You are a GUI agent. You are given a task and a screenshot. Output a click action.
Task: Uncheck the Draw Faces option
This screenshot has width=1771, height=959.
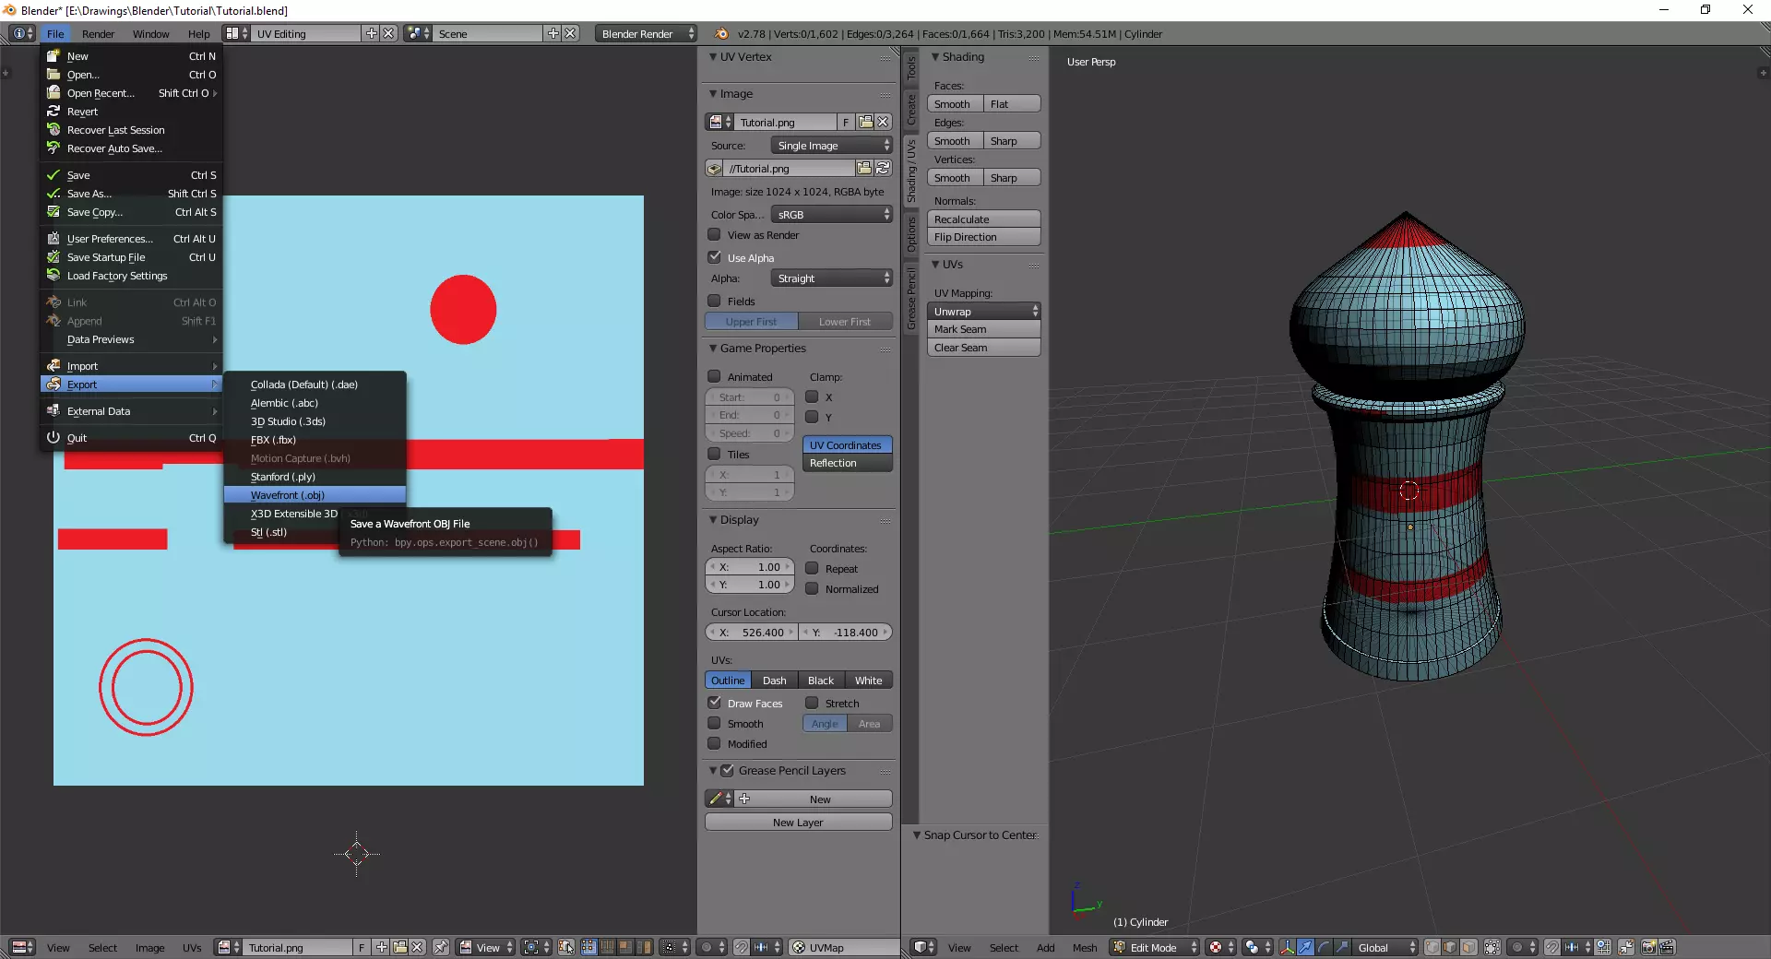[x=715, y=703]
